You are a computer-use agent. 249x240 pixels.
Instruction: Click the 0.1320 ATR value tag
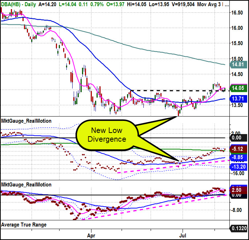(x=239, y=228)
